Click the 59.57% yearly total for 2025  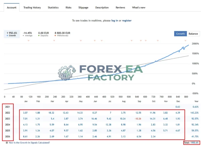tap(195, 131)
